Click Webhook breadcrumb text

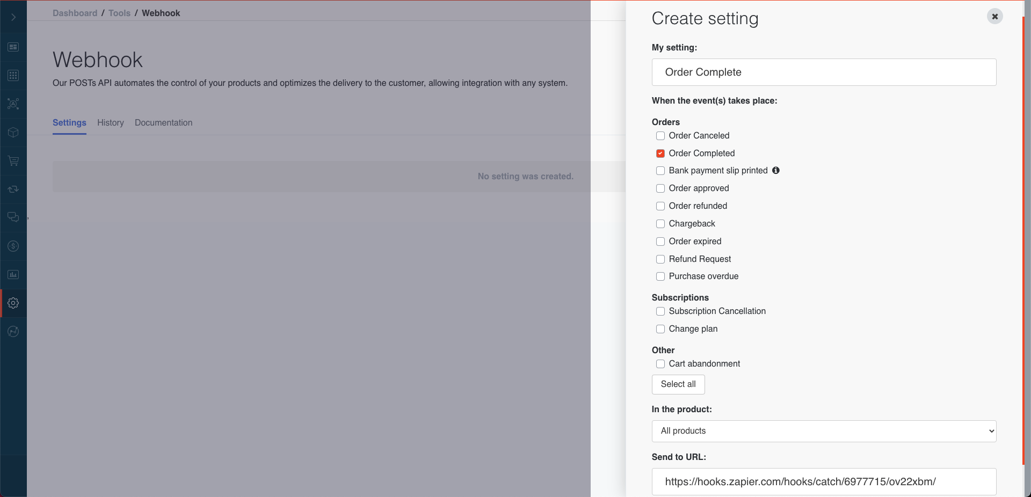coord(161,13)
